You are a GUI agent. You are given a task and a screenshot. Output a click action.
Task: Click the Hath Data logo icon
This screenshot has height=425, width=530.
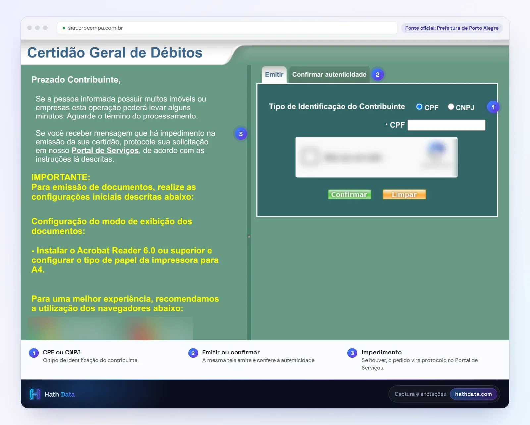point(35,394)
